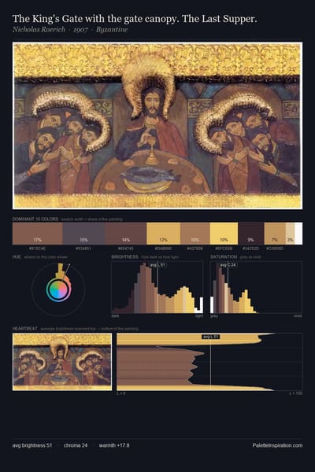The image size is (315, 472).
Task: Click the 'SATURATION' section label
Action: 224,256
